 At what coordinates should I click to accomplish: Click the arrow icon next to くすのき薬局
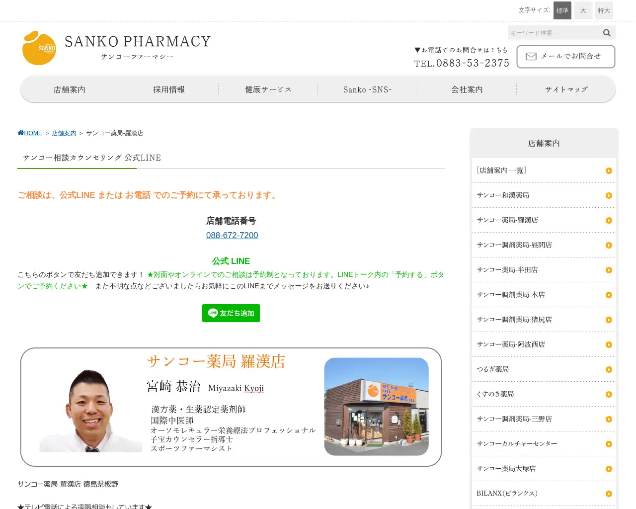click(x=609, y=395)
